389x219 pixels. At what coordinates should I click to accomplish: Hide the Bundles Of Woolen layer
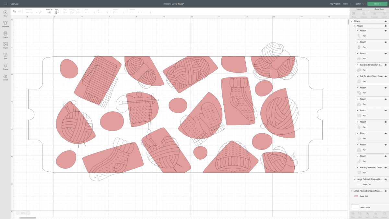point(386,65)
